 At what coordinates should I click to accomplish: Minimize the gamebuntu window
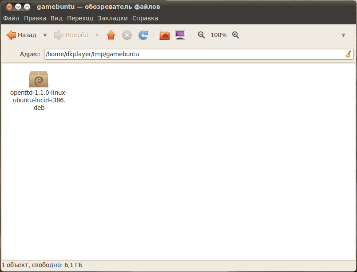(x=18, y=7)
